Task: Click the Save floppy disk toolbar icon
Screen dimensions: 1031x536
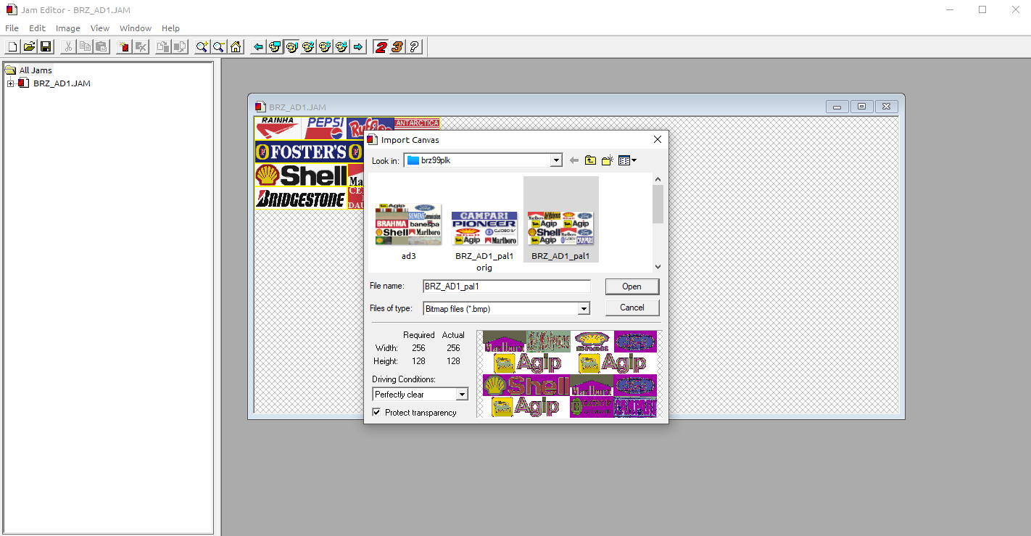Action: point(46,47)
